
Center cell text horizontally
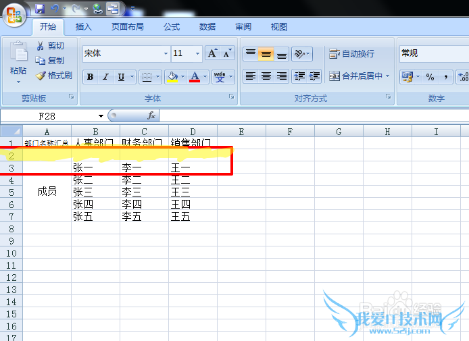(x=266, y=76)
